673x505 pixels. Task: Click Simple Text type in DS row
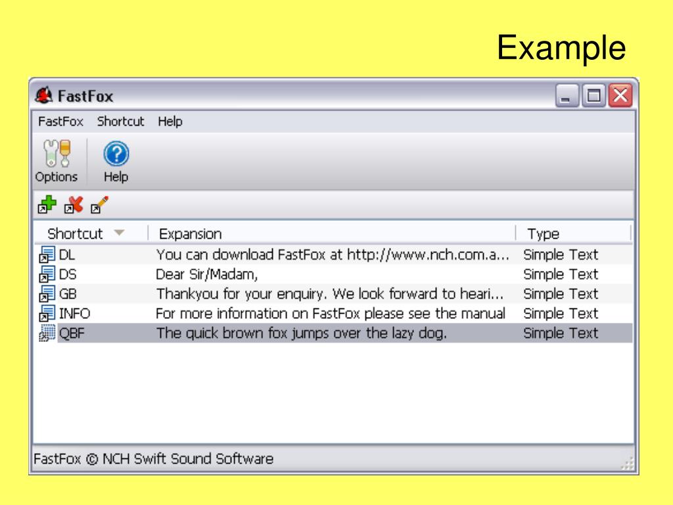[561, 274]
